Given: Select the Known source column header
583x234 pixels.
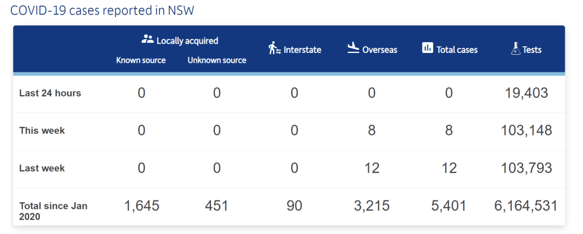Looking at the screenshot, I should (141, 60).
